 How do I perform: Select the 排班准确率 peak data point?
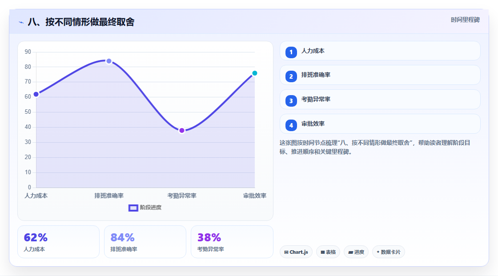109,61
